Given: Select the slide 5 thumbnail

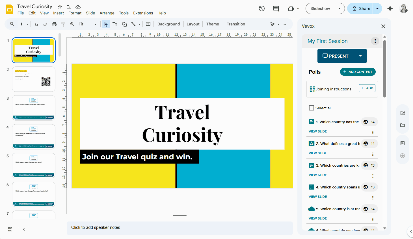Looking at the screenshot, I should coord(33,165).
